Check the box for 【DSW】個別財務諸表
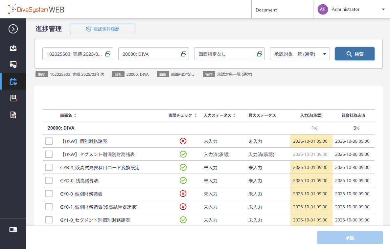The image size is (390, 249). point(49,141)
